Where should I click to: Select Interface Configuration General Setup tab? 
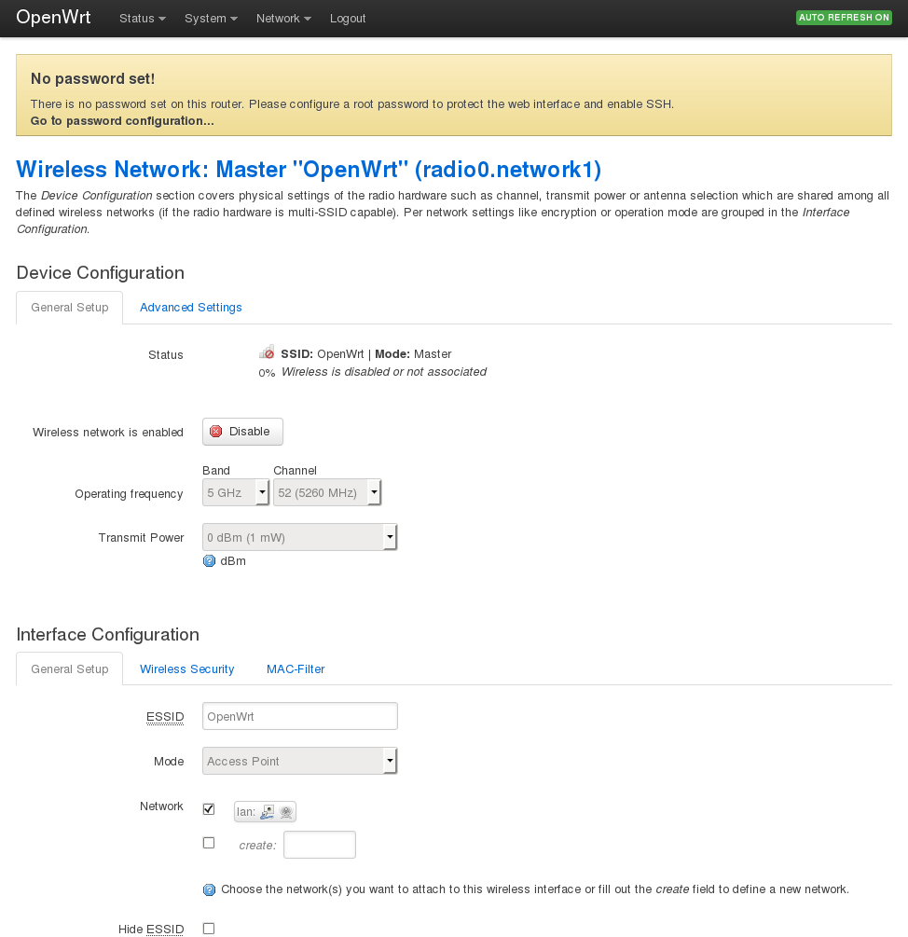pos(70,669)
